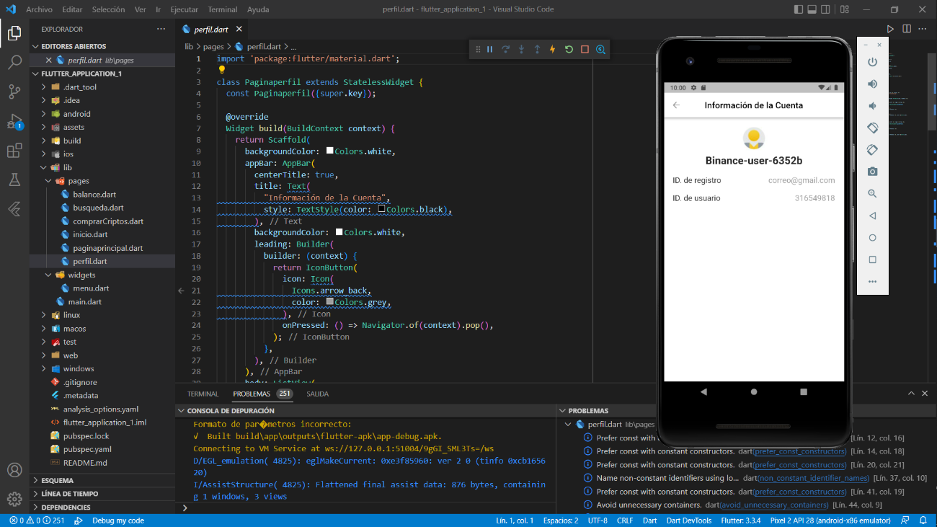Click Flutter: 3.3.4 in the status bar
Screen dimensions: 937x527
tap(741, 519)
